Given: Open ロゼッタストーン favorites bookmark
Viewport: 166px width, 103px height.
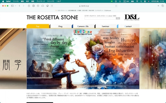Looking at the screenshot, I should (x=62, y=10).
